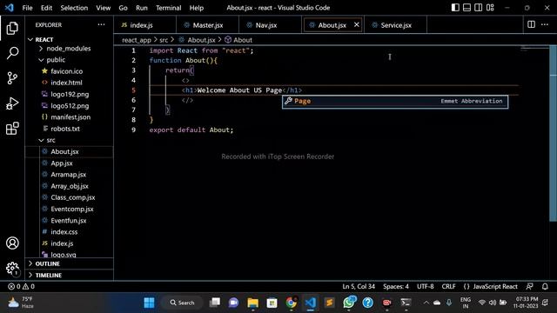Image resolution: width=557 pixels, height=313 pixels.
Task: Open the Selection menu
Action: [74, 8]
